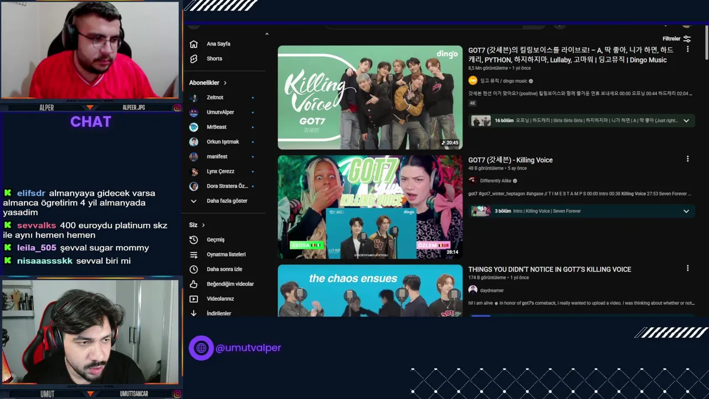Click globe icon beside @umutvalper
The width and height of the screenshot is (709, 399).
(201, 348)
